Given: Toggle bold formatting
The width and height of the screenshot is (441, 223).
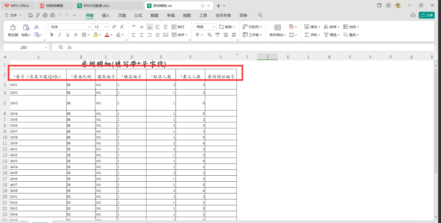Looking at the screenshot, I should 52,35.
